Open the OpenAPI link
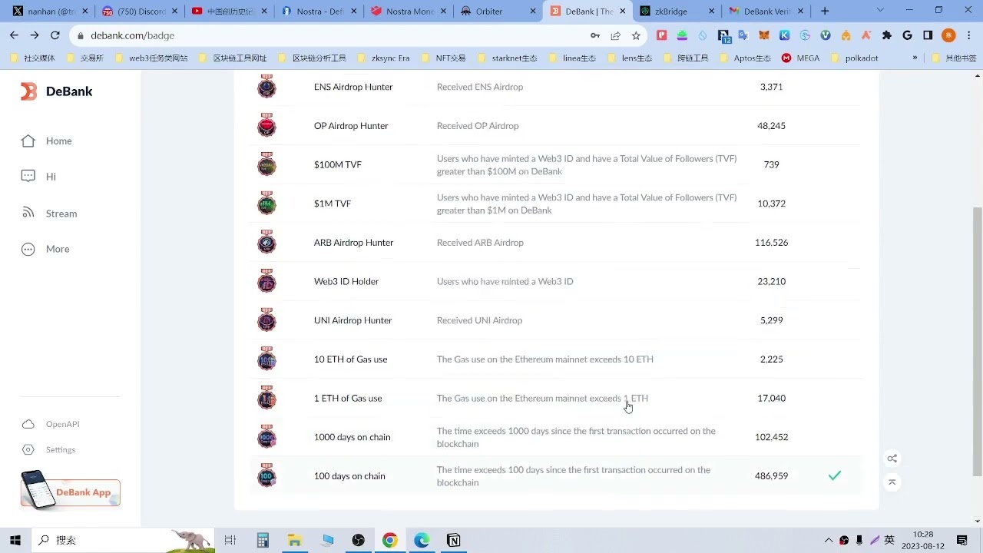This screenshot has width=983, height=553. 51,424
